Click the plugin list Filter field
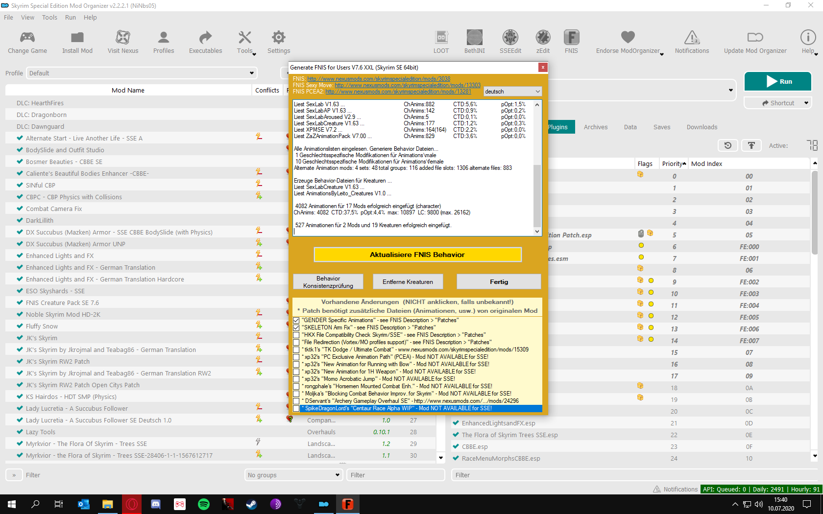The image size is (823, 514). click(x=636, y=475)
